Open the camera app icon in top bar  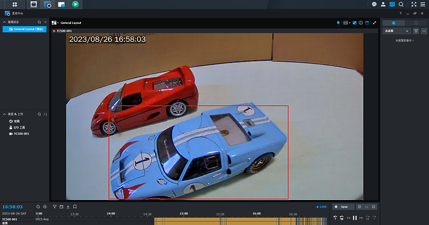pyautogui.click(x=33, y=4)
